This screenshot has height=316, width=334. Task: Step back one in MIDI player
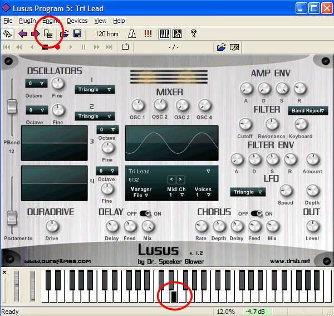coord(32,47)
